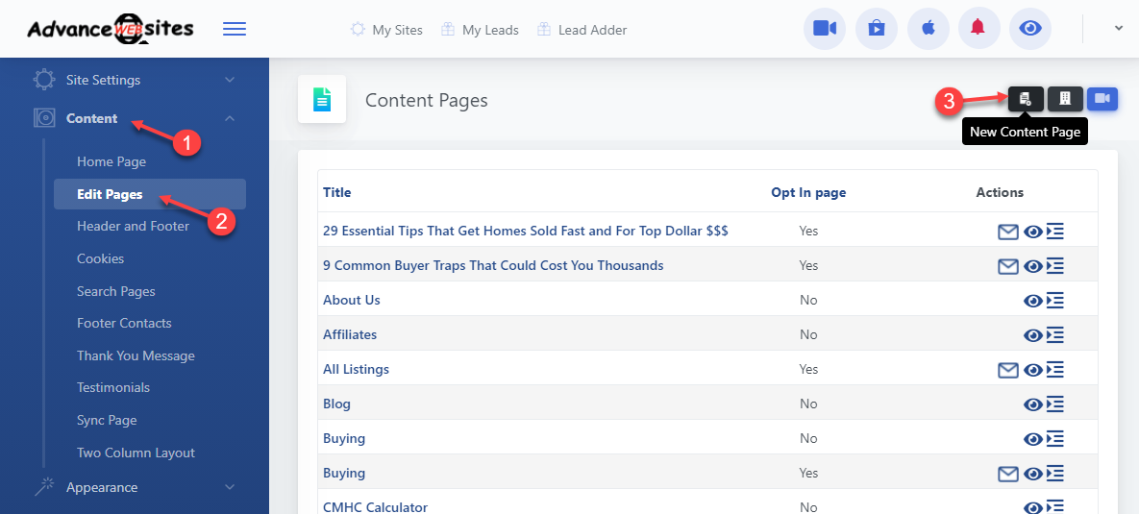1139x514 pixels.
Task: Click the eye icon for the Blog row
Action: click(1033, 404)
